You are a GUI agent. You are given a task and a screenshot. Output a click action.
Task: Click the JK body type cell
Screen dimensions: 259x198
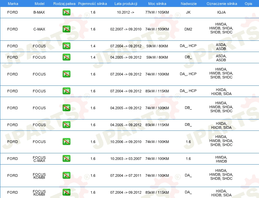pyautogui.click(x=188, y=12)
